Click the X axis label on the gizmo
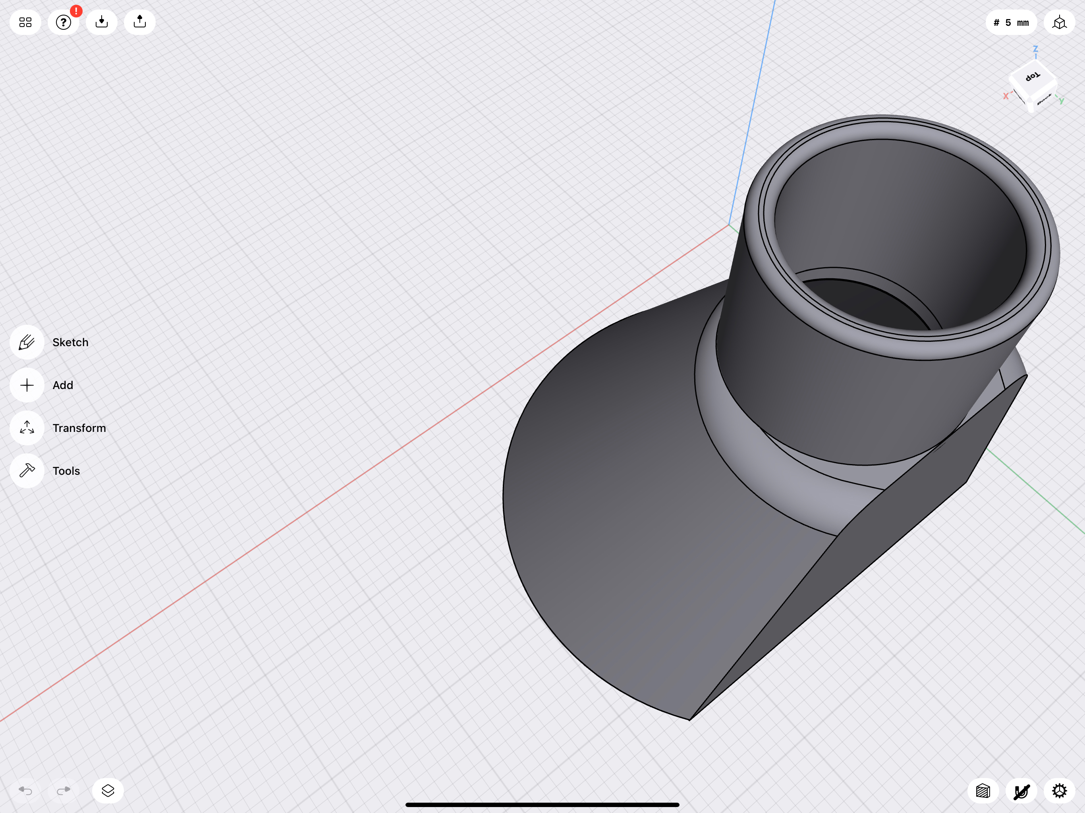The height and width of the screenshot is (813, 1085). [1006, 96]
